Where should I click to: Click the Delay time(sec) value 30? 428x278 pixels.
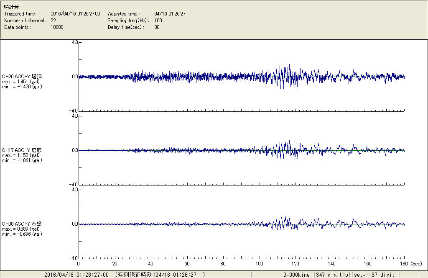157,27
